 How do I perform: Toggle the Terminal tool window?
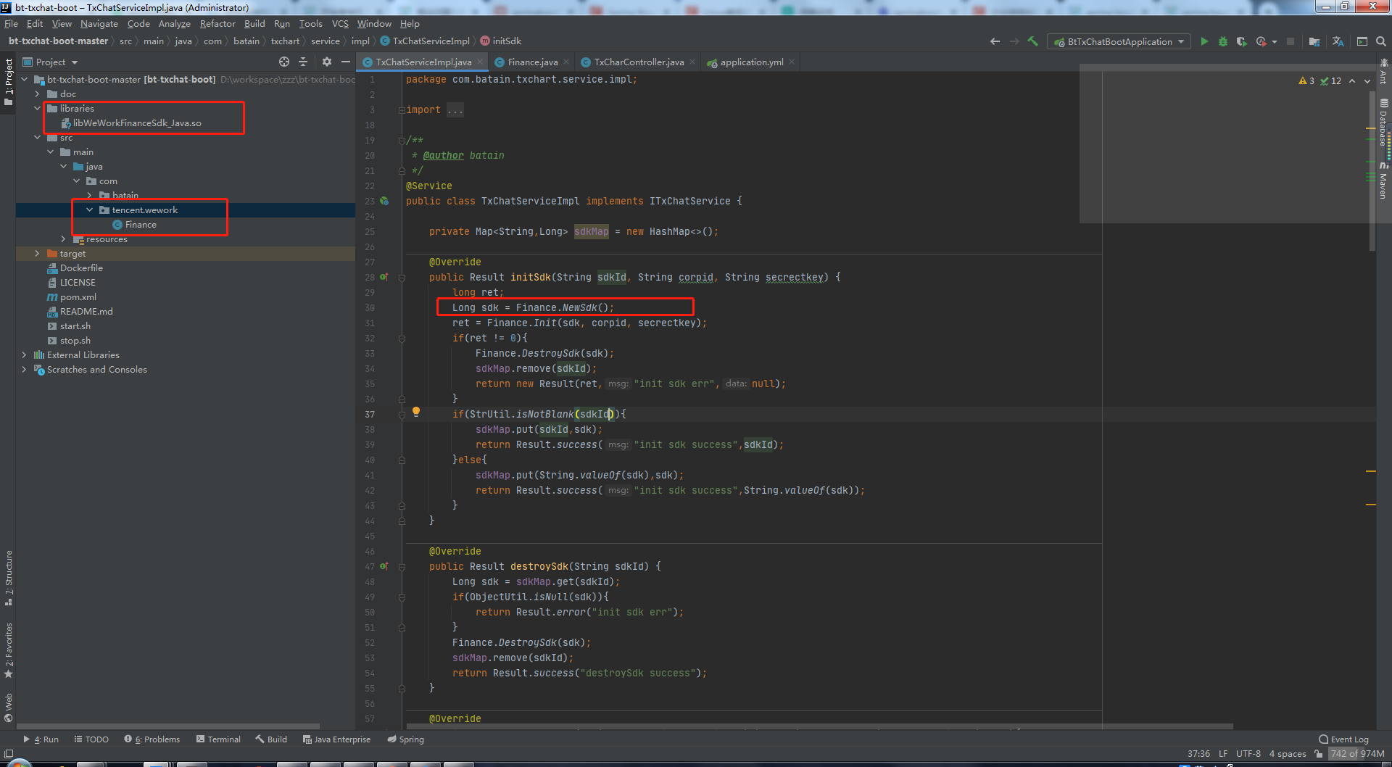point(218,739)
